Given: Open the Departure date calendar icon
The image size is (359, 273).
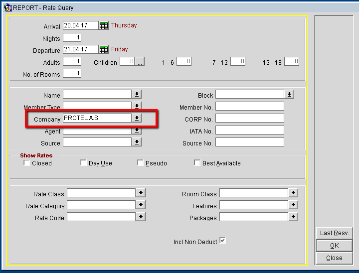Looking at the screenshot, I should 104,49.
